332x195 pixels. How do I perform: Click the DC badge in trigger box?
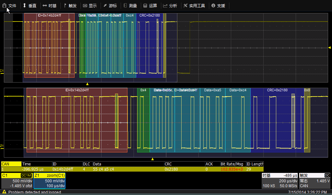click(327, 175)
